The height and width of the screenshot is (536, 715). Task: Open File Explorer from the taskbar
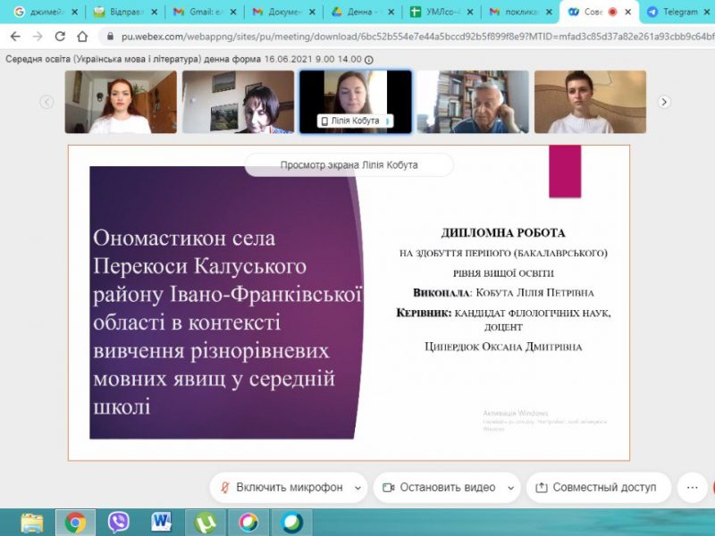32,522
